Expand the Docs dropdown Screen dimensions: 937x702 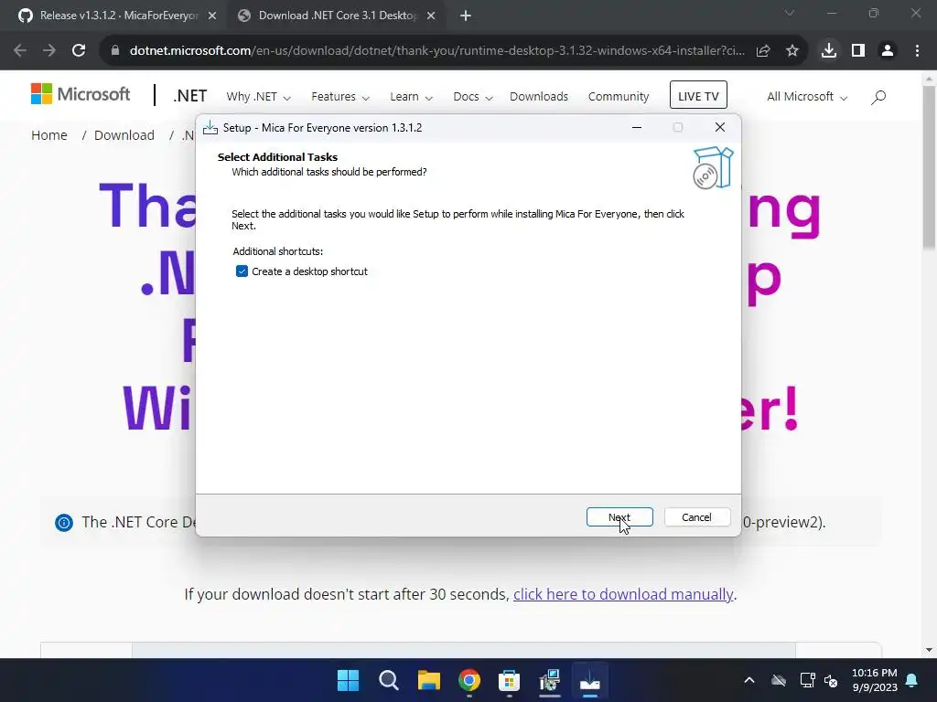click(473, 97)
